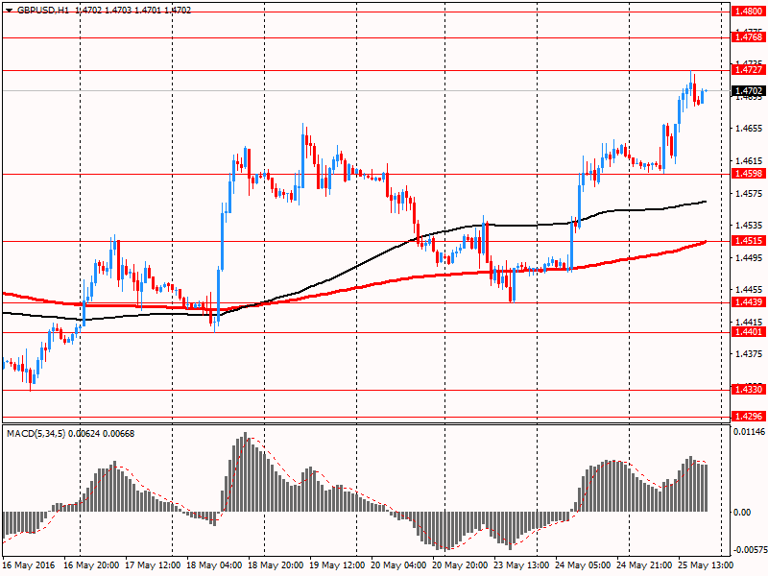Click the 25 May 13:00 time label

click(706, 565)
